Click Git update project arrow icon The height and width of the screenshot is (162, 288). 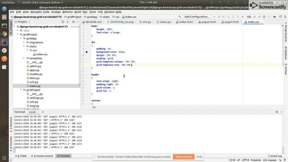[x=255, y=17]
